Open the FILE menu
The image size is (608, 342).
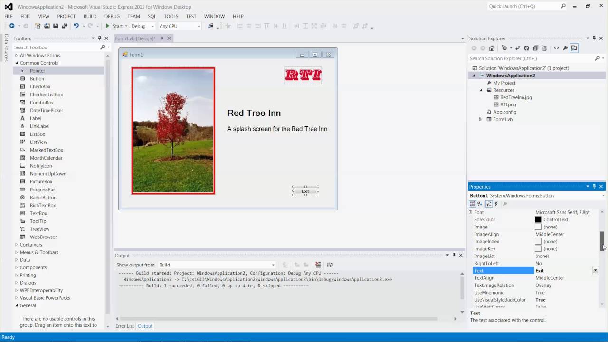9,16
